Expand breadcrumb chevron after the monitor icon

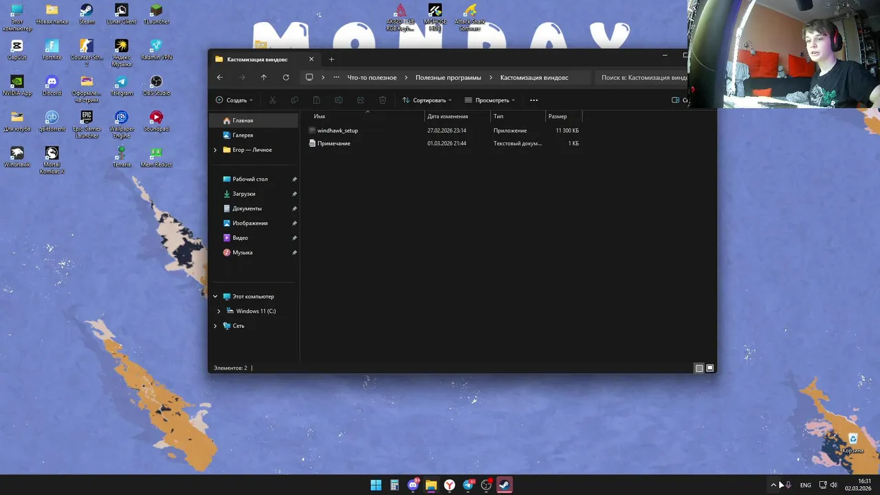point(323,78)
